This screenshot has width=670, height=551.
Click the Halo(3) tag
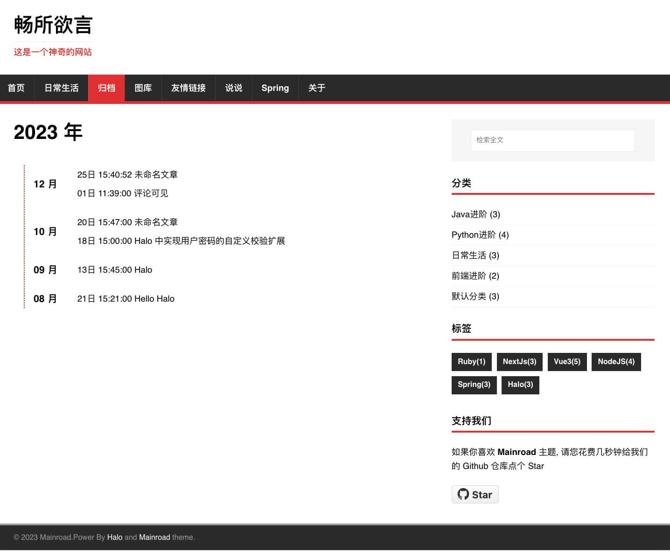point(520,385)
